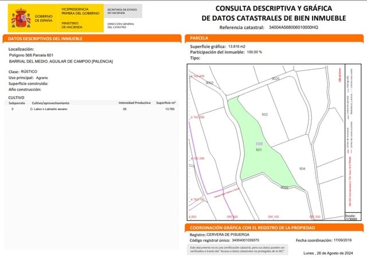Click the participation value '100,00 %'
The width and height of the screenshot is (367, 259).
click(255, 52)
